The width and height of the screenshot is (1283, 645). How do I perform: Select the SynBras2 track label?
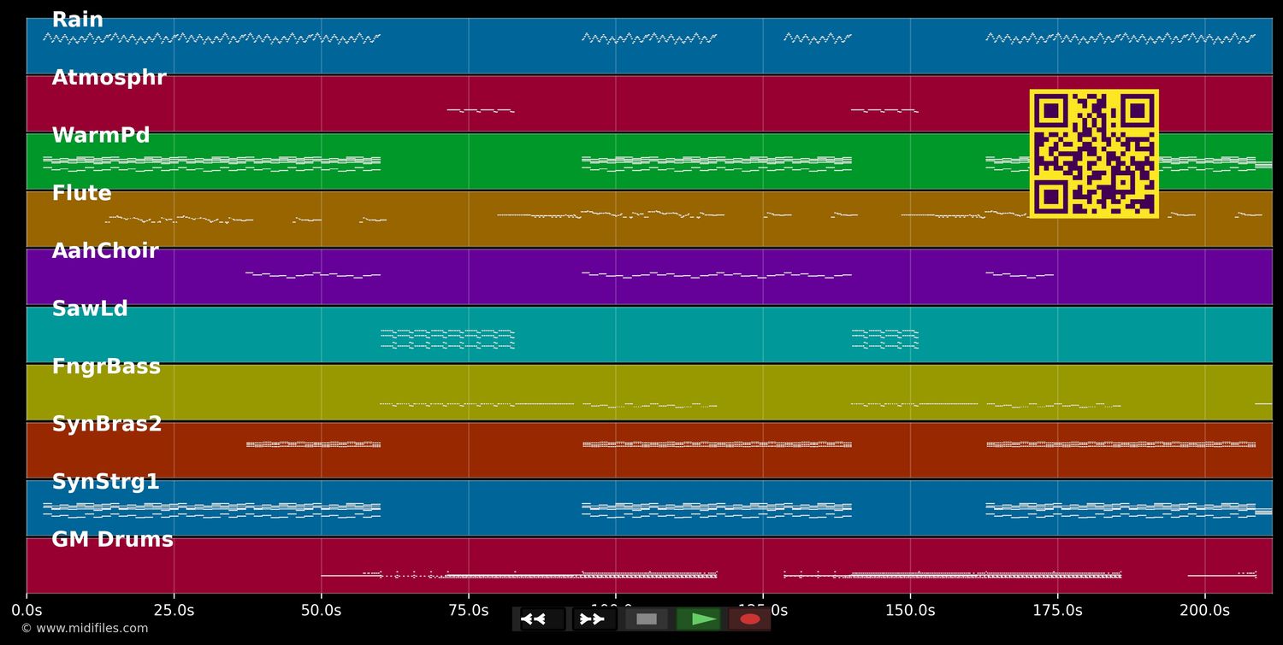[x=107, y=424]
